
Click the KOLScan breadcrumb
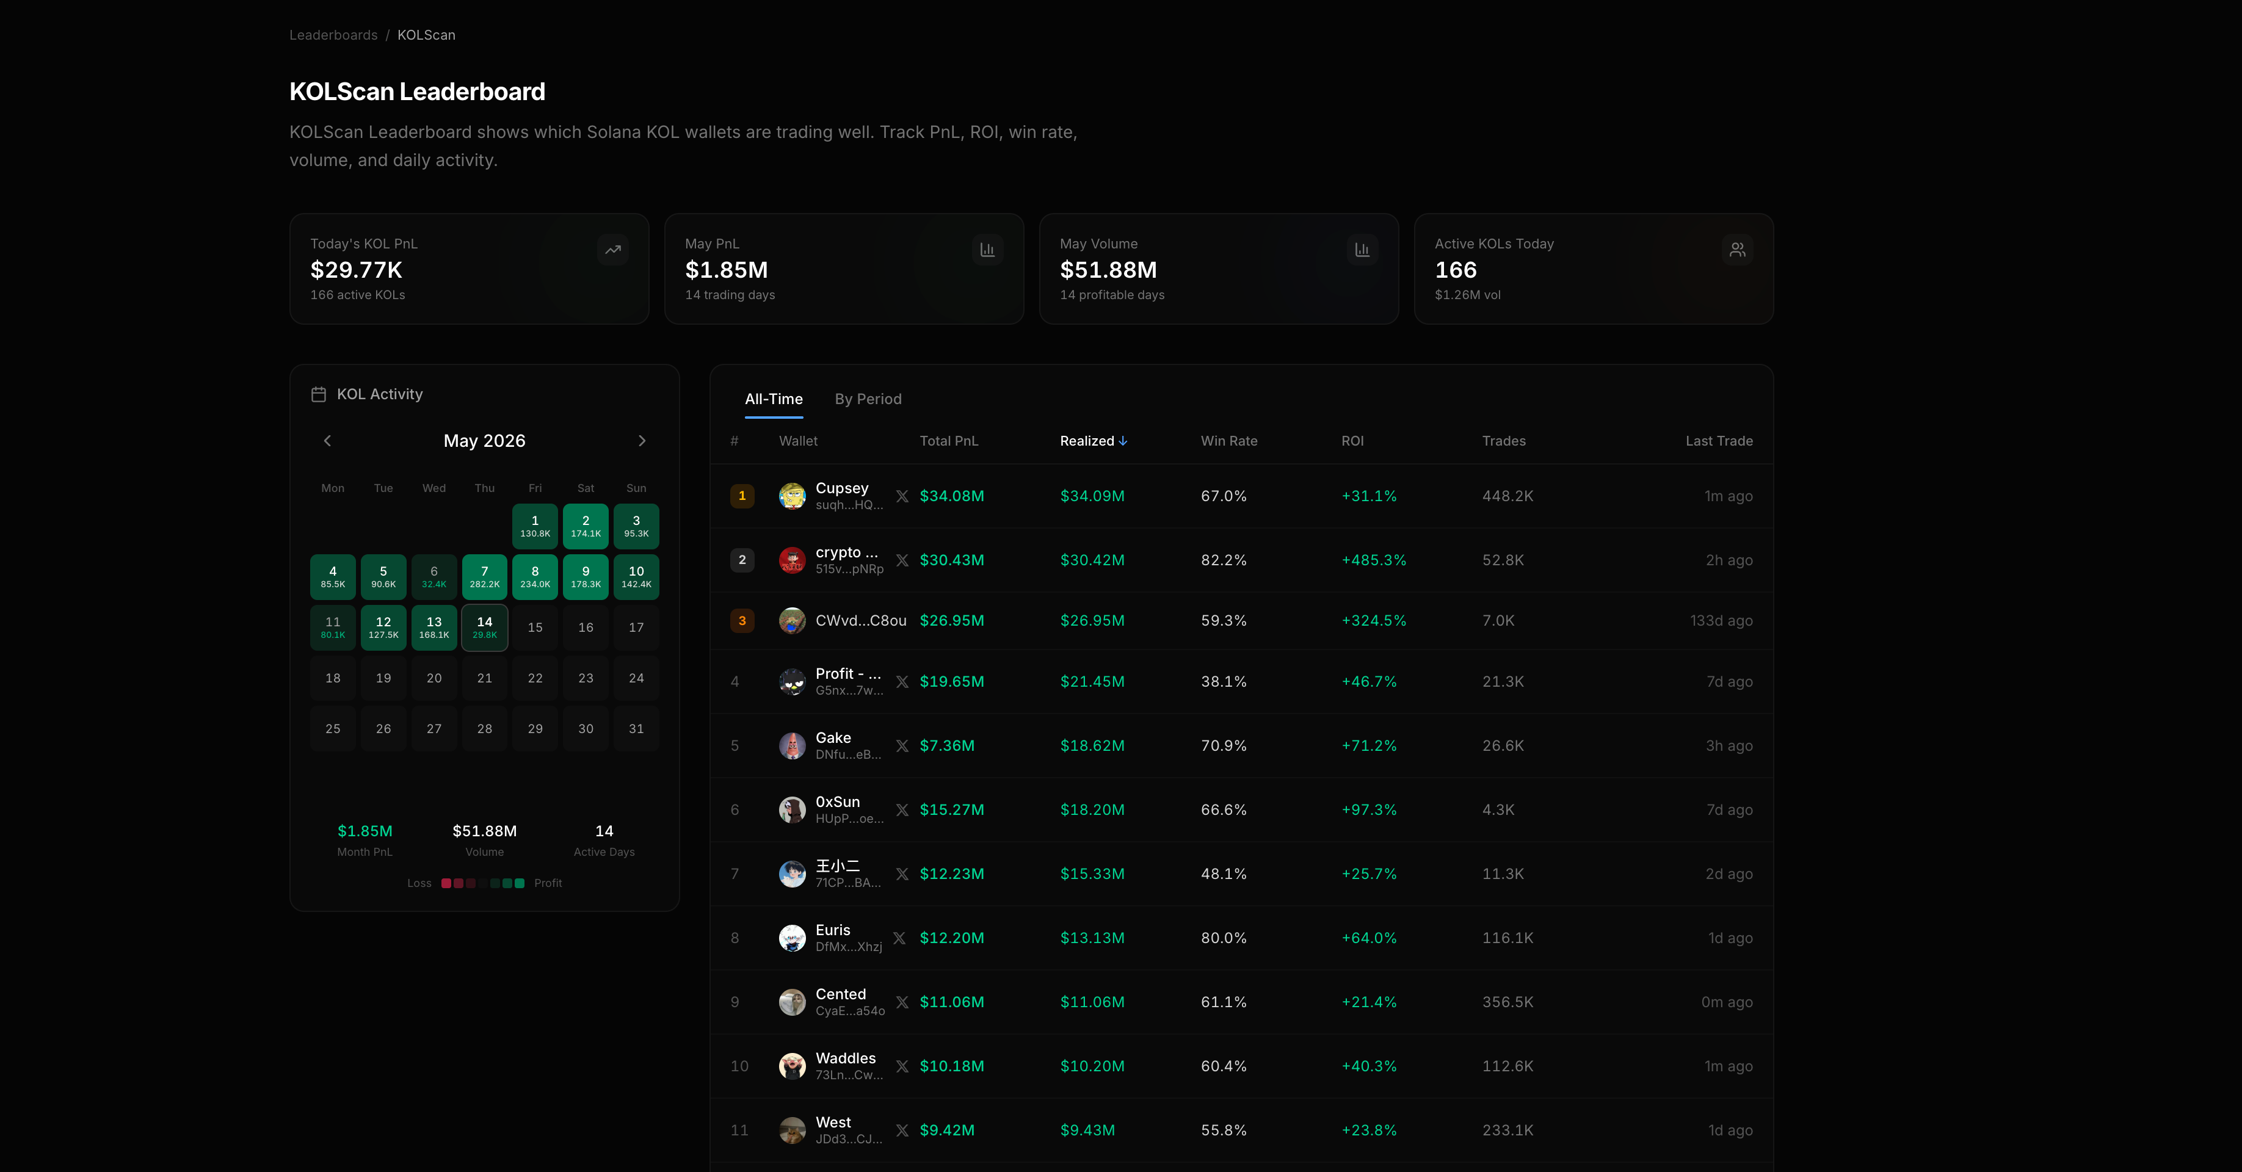[426, 35]
